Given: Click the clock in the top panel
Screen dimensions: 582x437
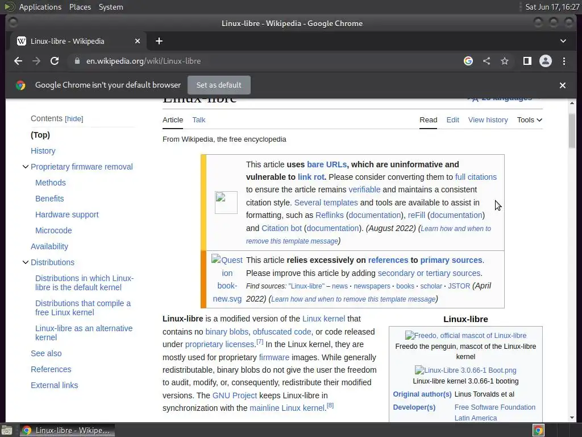Looking at the screenshot, I should pyautogui.click(x=552, y=7).
